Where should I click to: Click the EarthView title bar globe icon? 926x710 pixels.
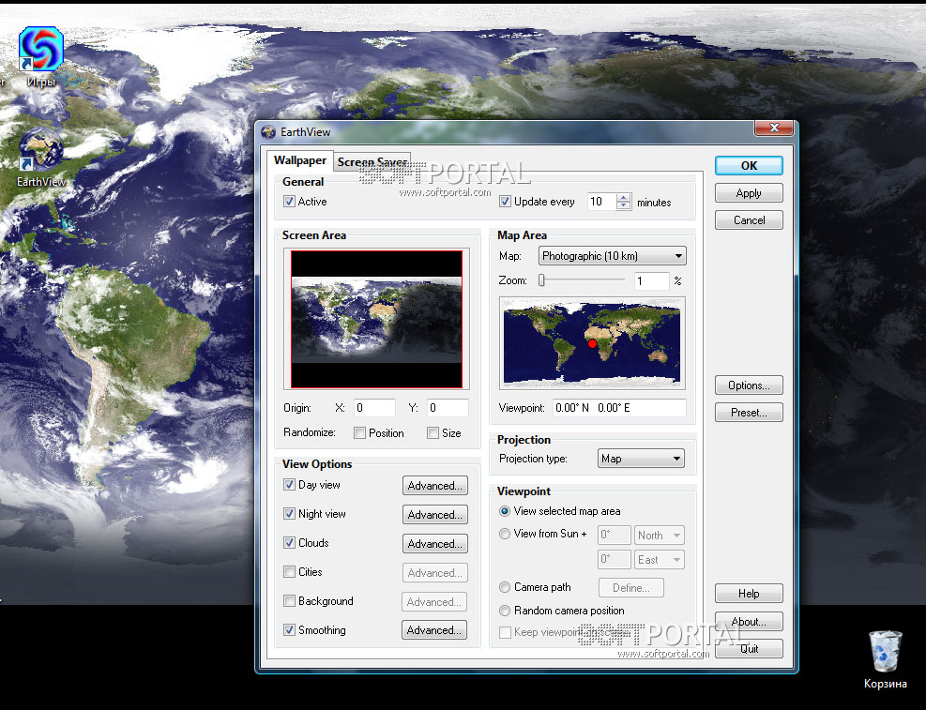[268, 131]
